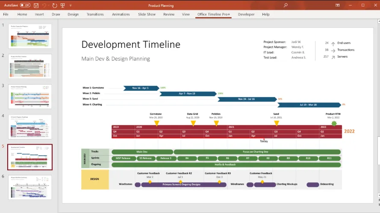This screenshot has width=380, height=213.
Task: Expand Customize Quick Access Toolbar dropdown
Action: click(x=71, y=5)
